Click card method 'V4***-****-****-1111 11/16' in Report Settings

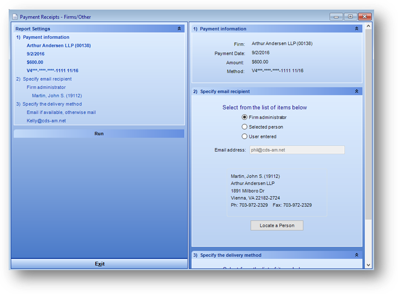pos(53,70)
